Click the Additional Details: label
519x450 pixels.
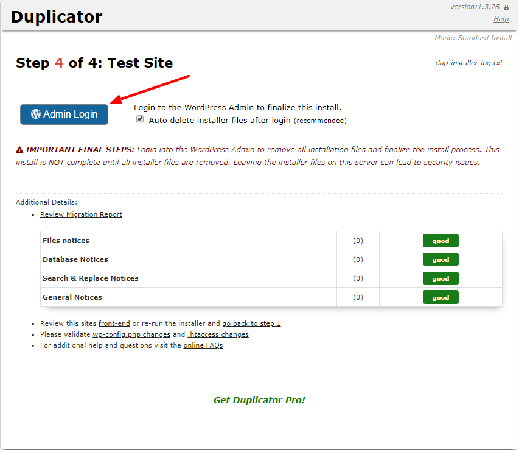point(47,202)
